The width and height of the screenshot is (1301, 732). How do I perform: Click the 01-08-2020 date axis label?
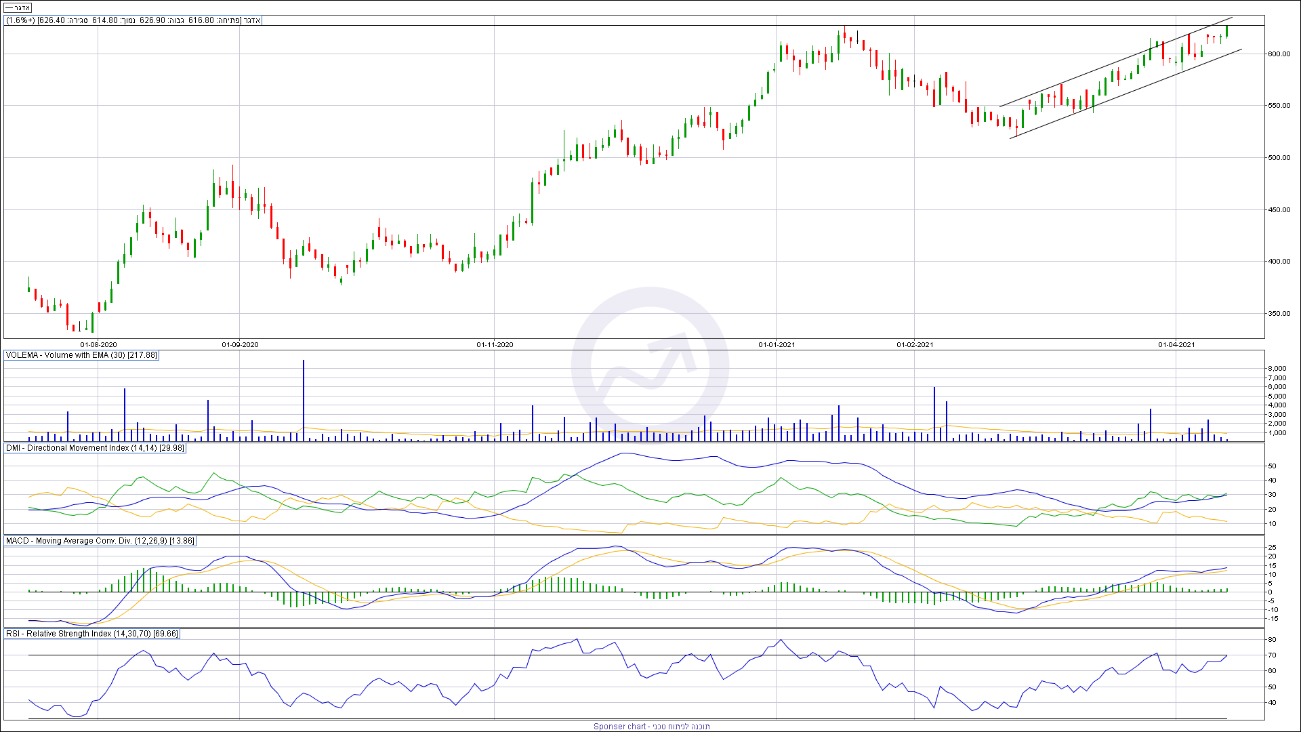pos(98,345)
